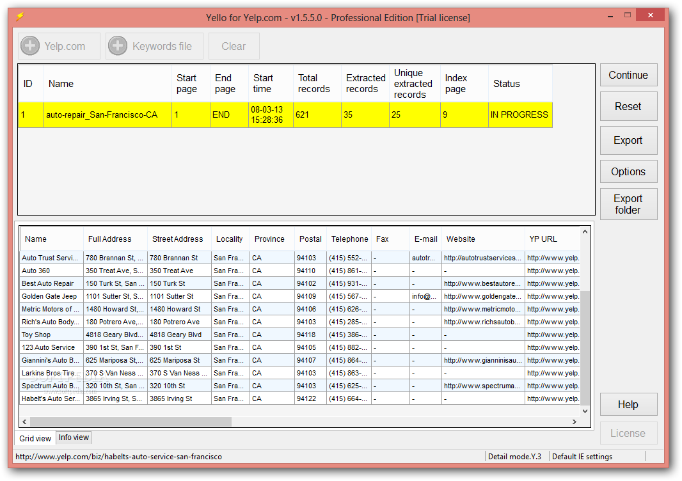Select the Spectrum Auto B... row name
Image resolution: width=682 pixels, height=481 pixels.
coord(51,386)
